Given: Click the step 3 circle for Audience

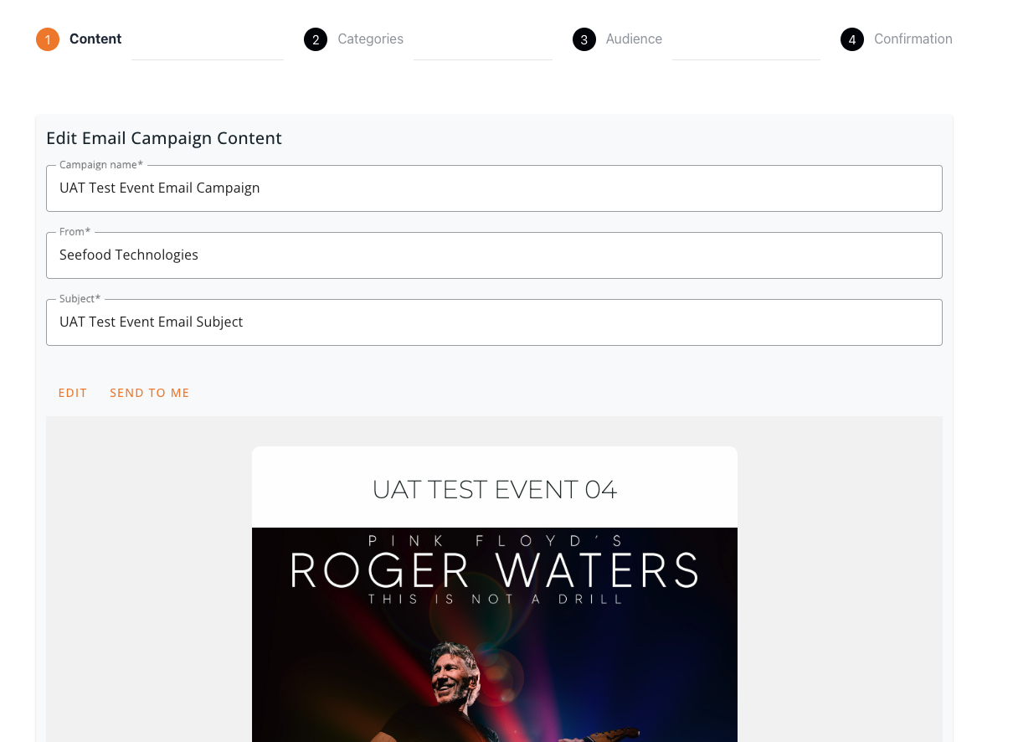Looking at the screenshot, I should (x=584, y=39).
